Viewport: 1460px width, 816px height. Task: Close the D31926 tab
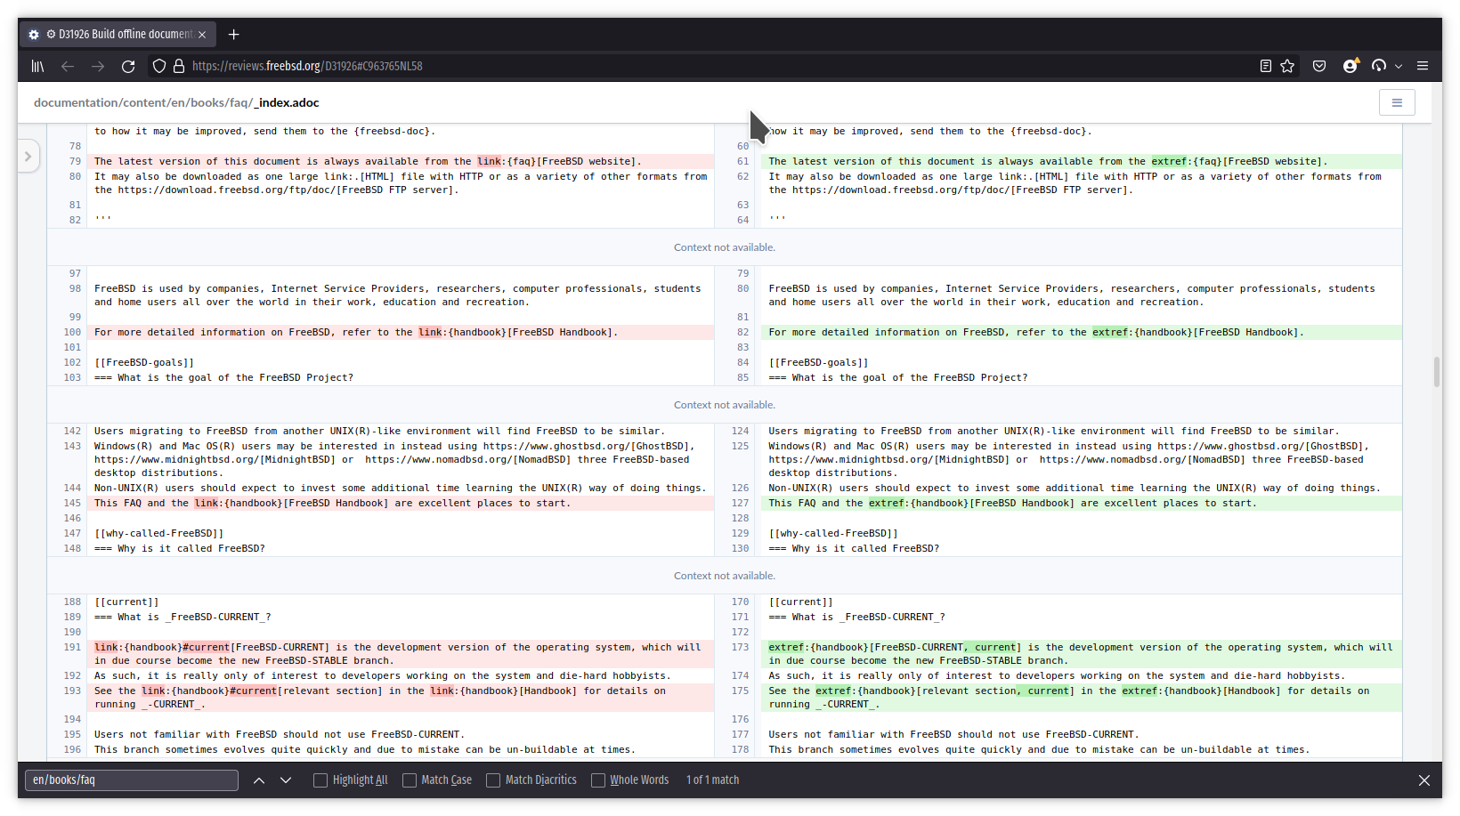(x=202, y=35)
